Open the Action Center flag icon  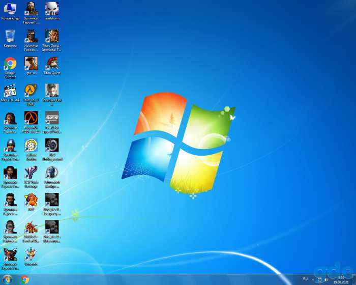tap(320, 279)
